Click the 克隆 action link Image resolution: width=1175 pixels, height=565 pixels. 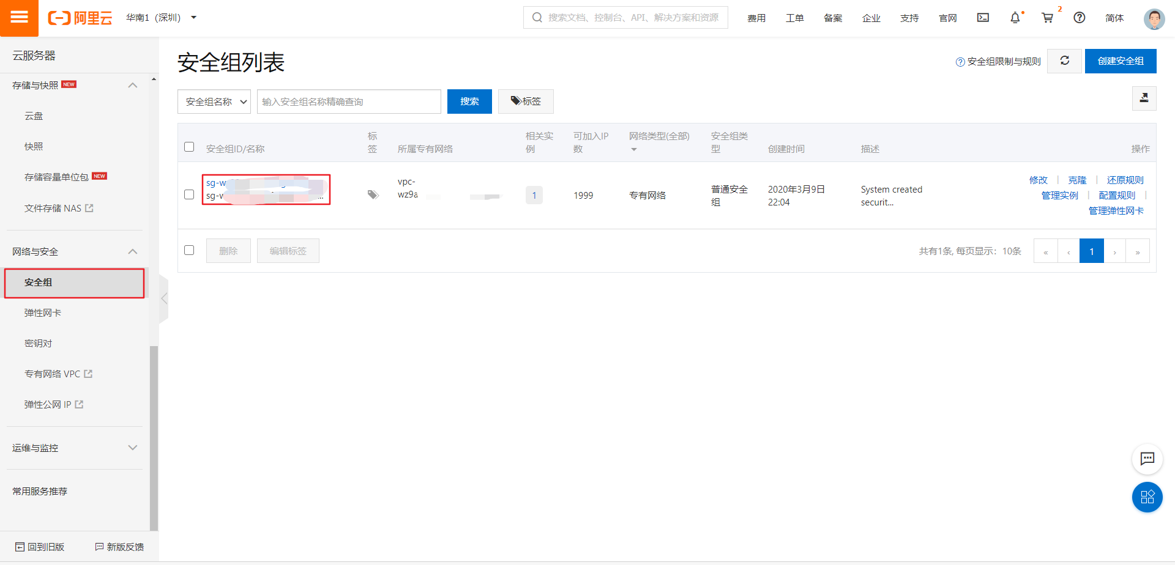point(1077,180)
